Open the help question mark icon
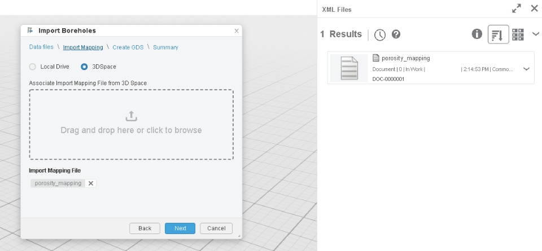Screen dimensions: 542x251 tap(396, 34)
